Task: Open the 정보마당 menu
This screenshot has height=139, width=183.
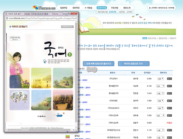Action: click(76, 8)
